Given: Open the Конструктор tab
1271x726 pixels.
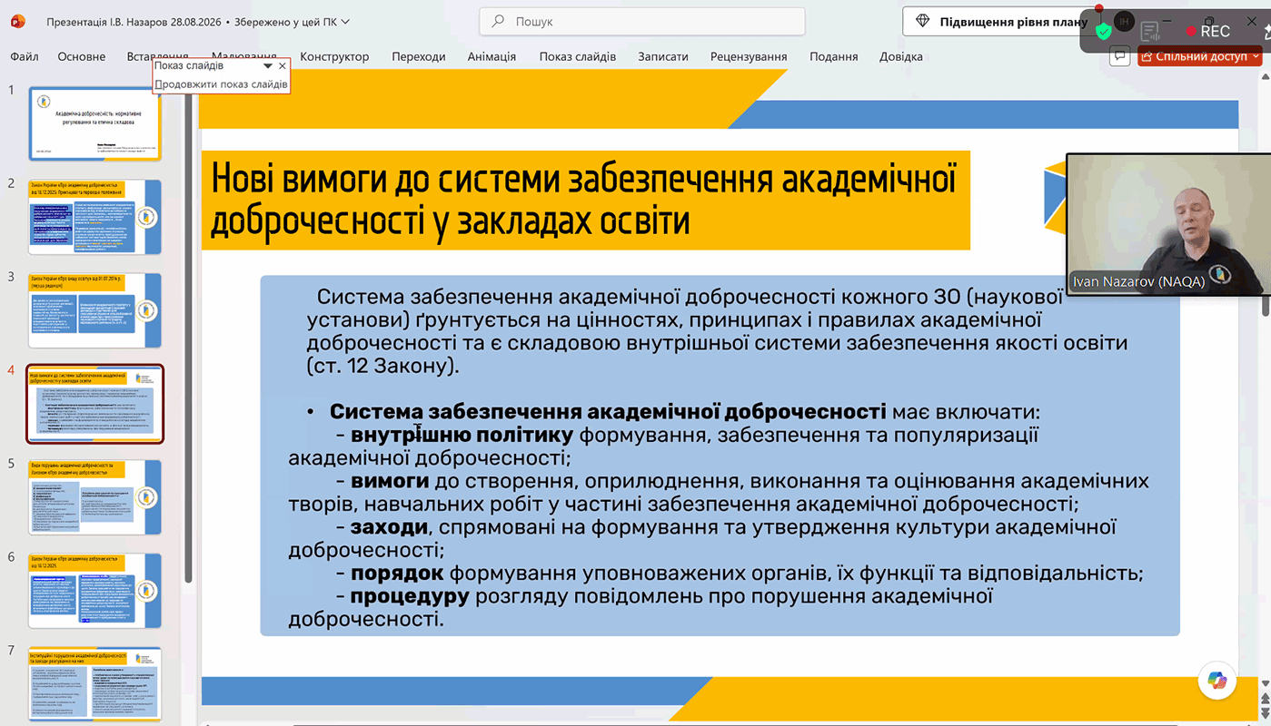Looking at the screenshot, I should click(x=334, y=56).
